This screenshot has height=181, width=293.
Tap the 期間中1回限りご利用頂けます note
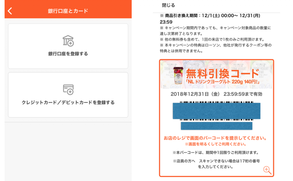click(215, 153)
